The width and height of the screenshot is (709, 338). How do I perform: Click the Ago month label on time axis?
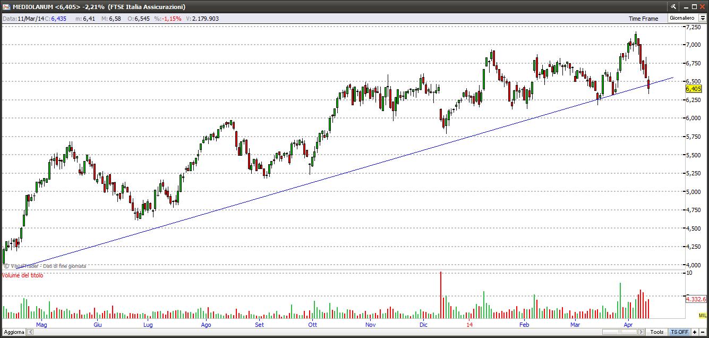click(206, 325)
